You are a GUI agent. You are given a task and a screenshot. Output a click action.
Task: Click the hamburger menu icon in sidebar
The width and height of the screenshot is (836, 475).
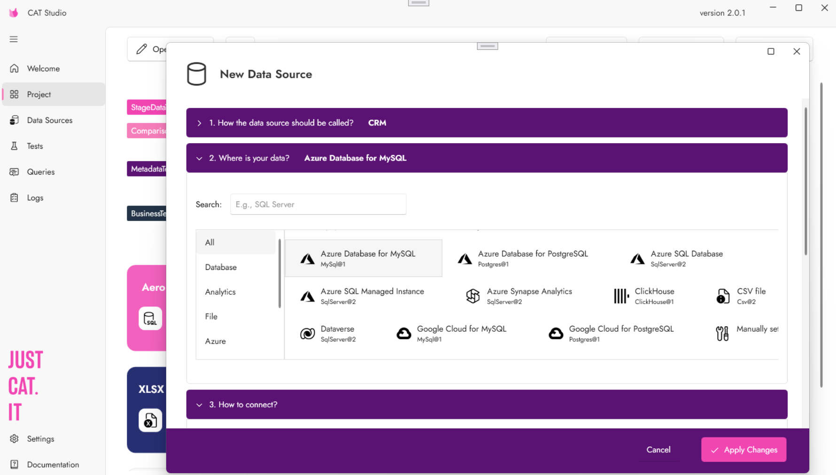click(x=14, y=39)
